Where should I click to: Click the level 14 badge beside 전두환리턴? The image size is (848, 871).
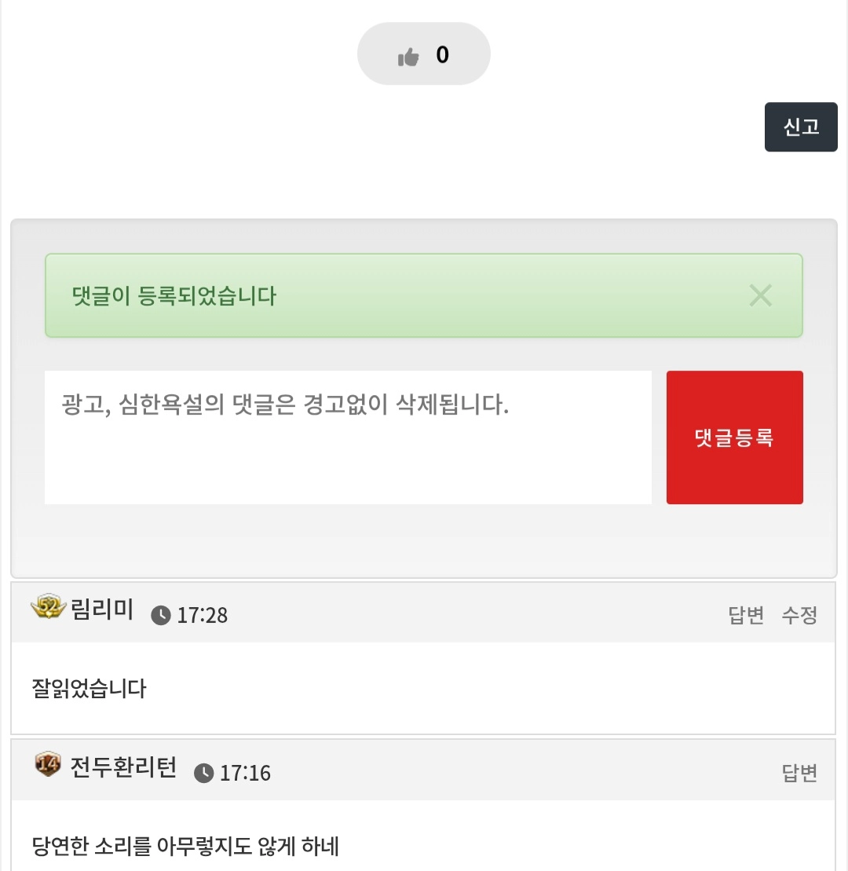coord(48,764)
